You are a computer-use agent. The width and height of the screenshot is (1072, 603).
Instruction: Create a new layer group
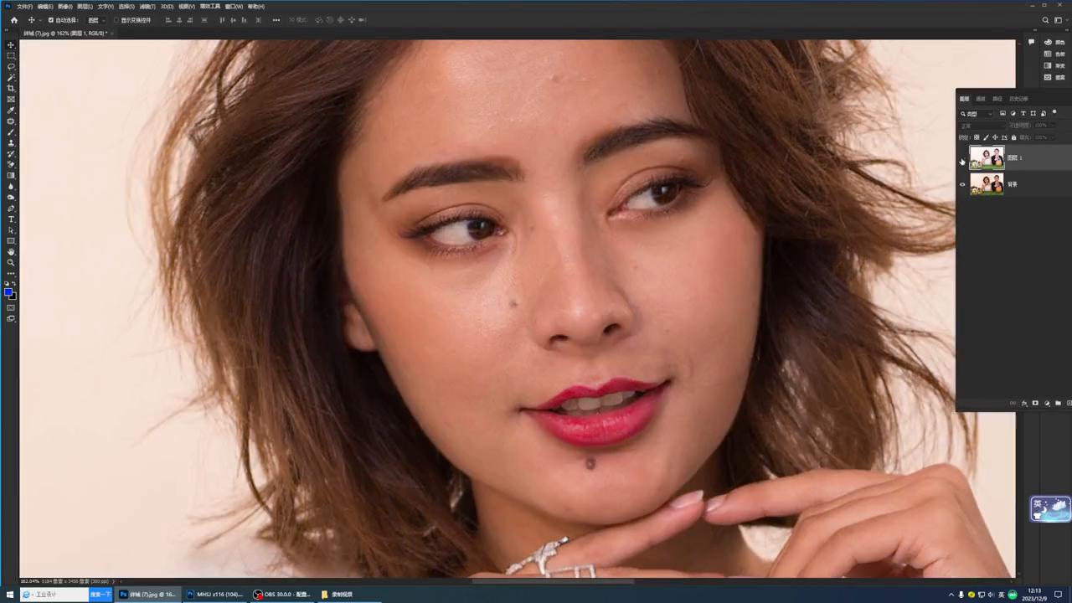click(1058, 403)
